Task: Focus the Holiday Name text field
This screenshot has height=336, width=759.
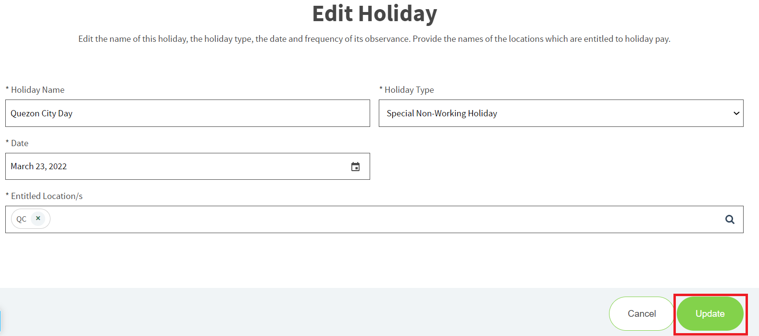Action: click(x=187, y=113)
